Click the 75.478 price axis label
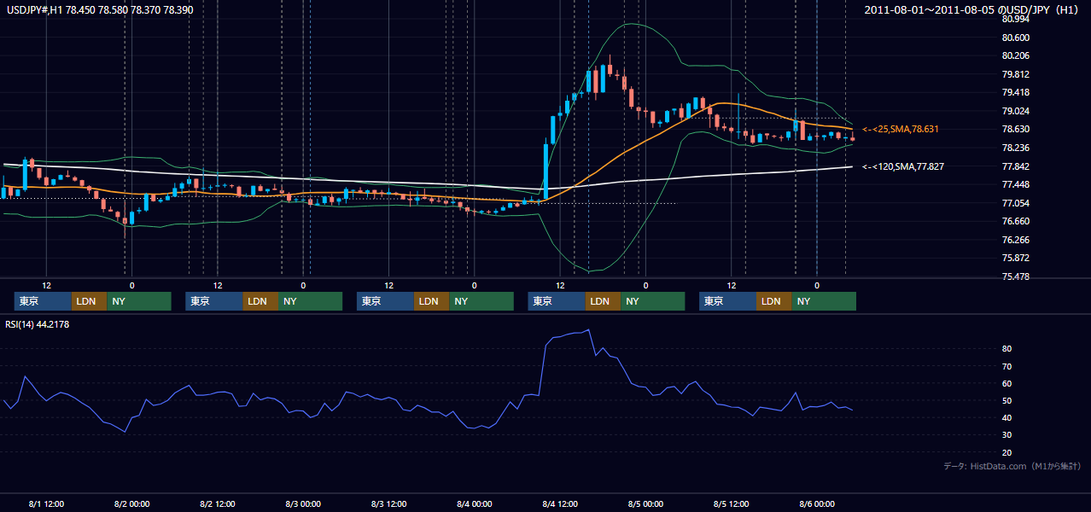Image resolution: width=1091 pixels, height=512 pixels. click(1015, 276)
